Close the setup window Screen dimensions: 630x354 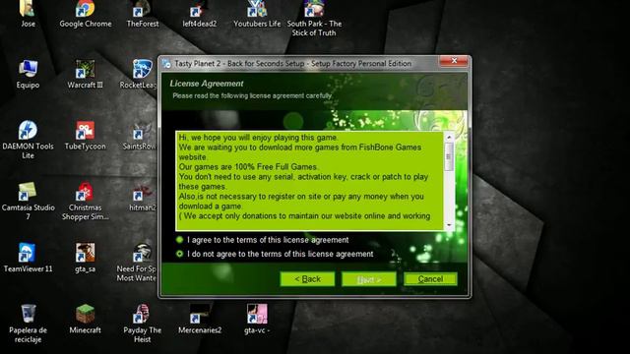tap(454, 61)
